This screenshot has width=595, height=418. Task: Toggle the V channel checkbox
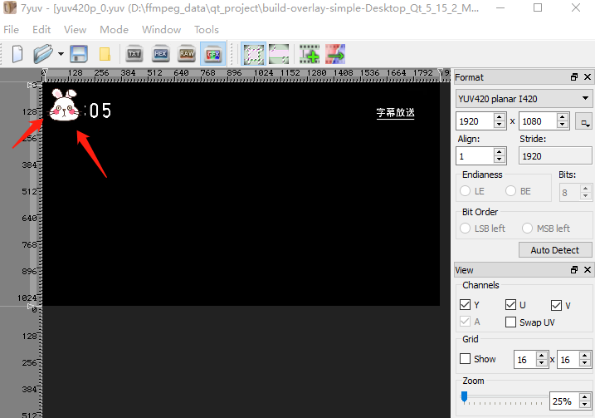(556, 305)
